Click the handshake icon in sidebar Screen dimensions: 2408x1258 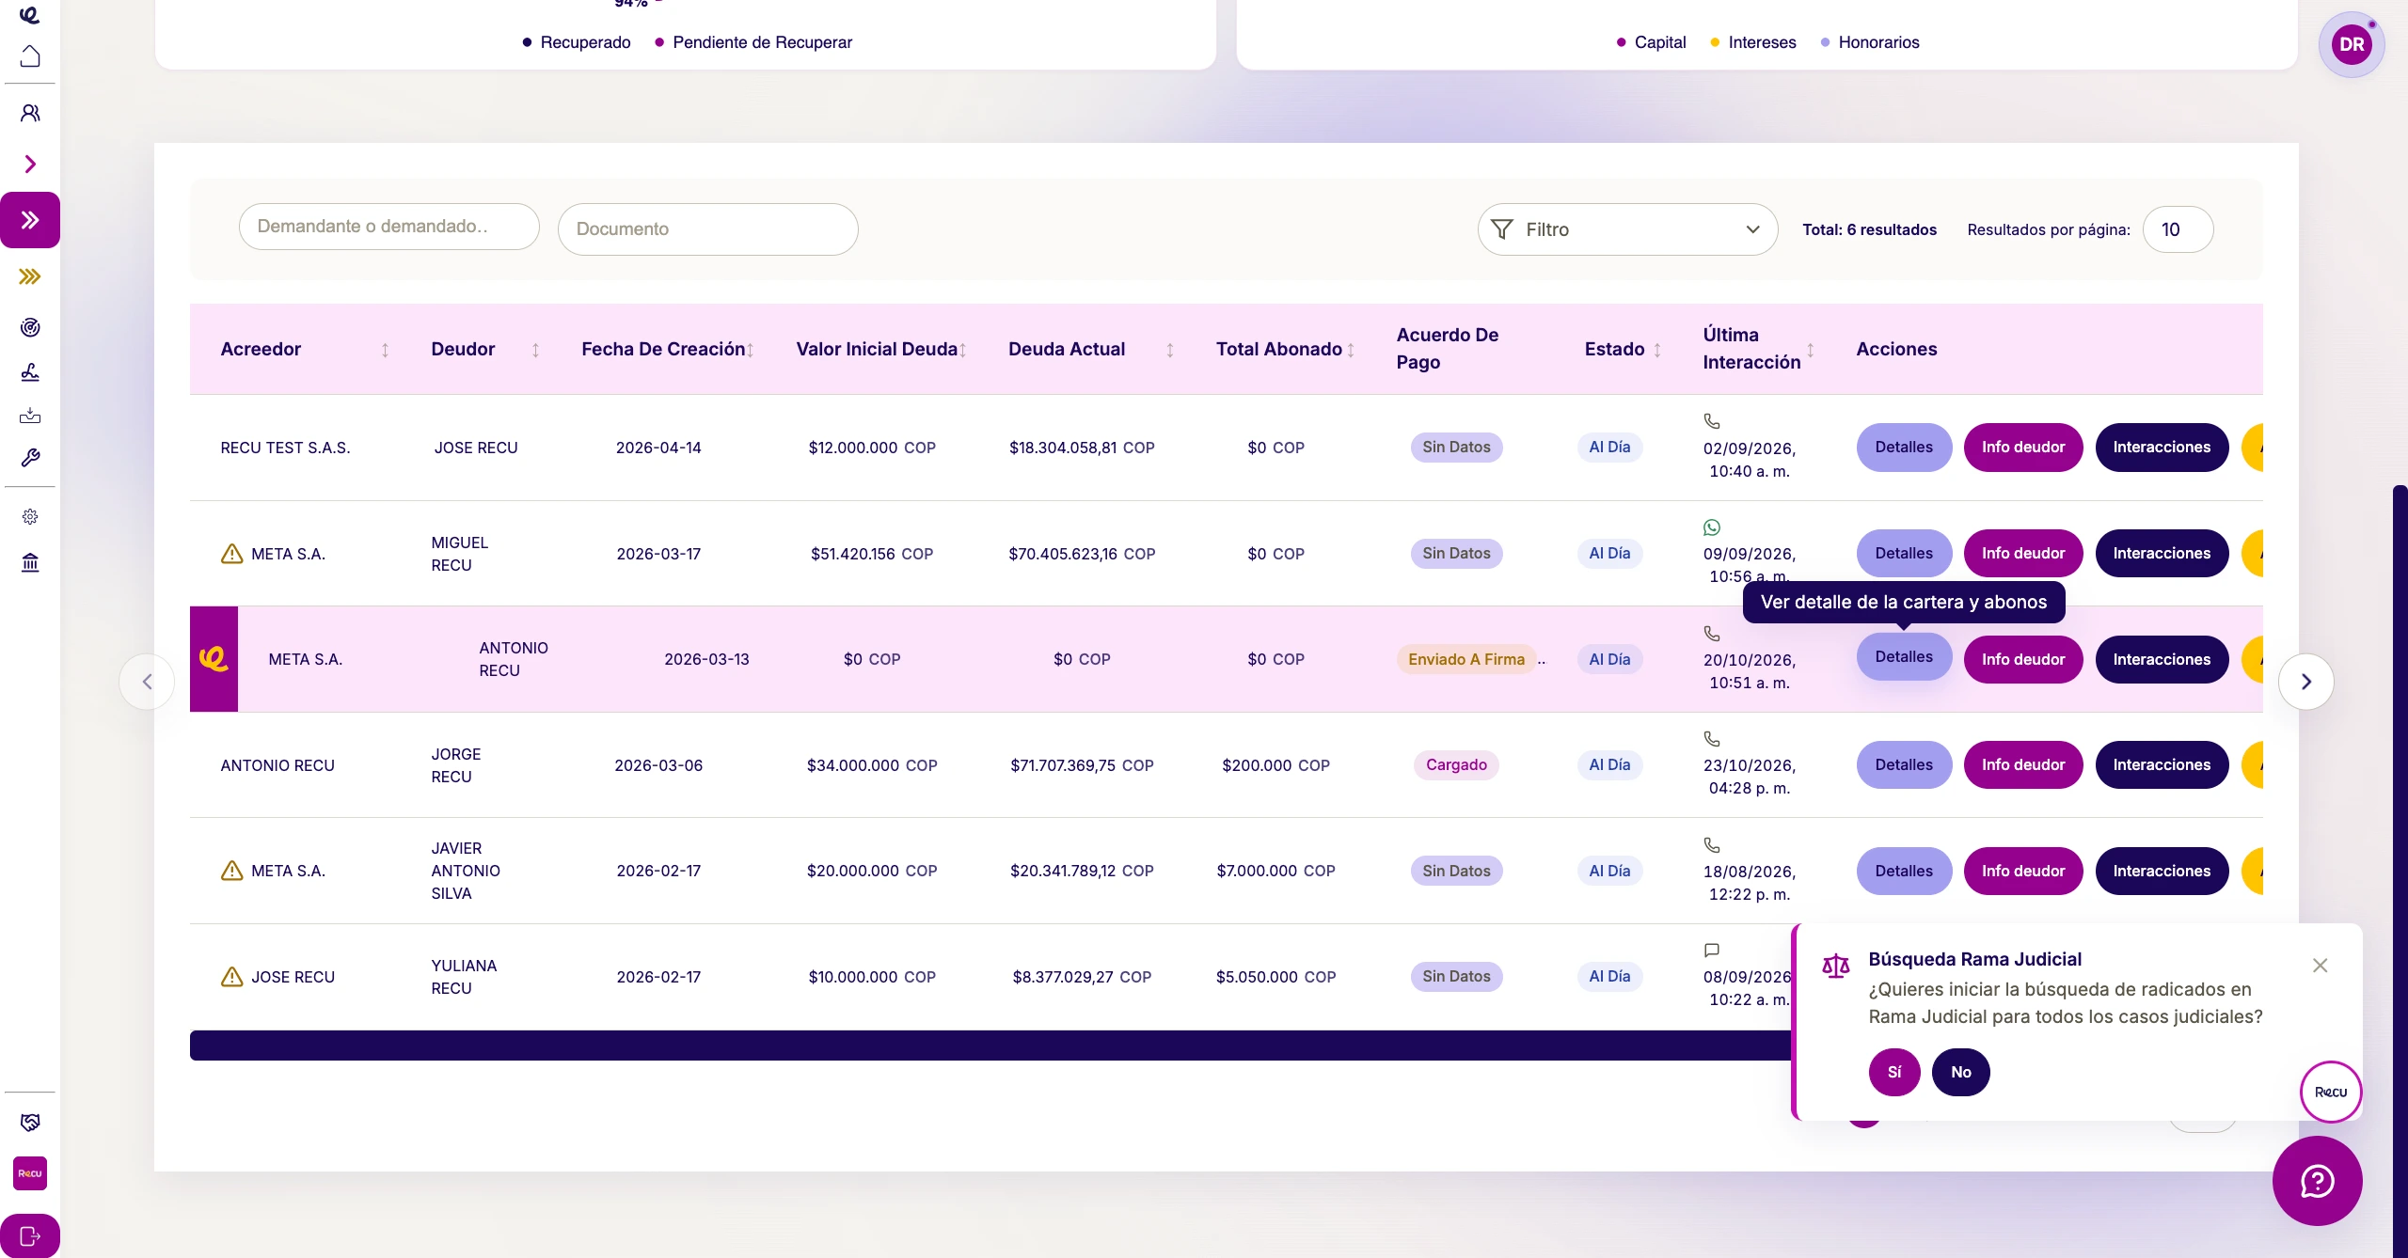tap(30, 1122)
